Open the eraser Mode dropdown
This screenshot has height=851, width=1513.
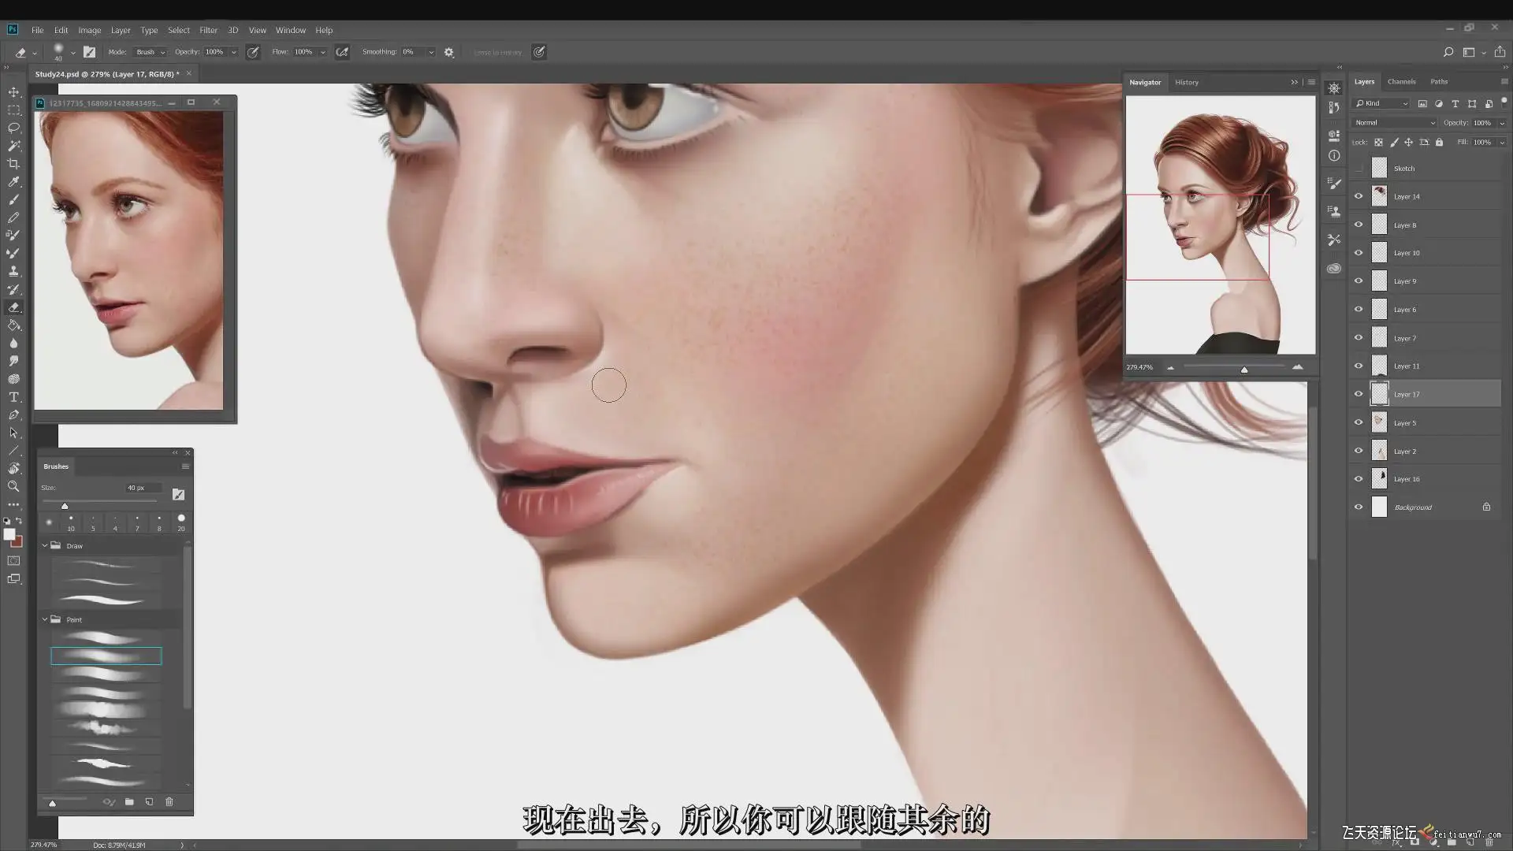(x=150, y=52)
